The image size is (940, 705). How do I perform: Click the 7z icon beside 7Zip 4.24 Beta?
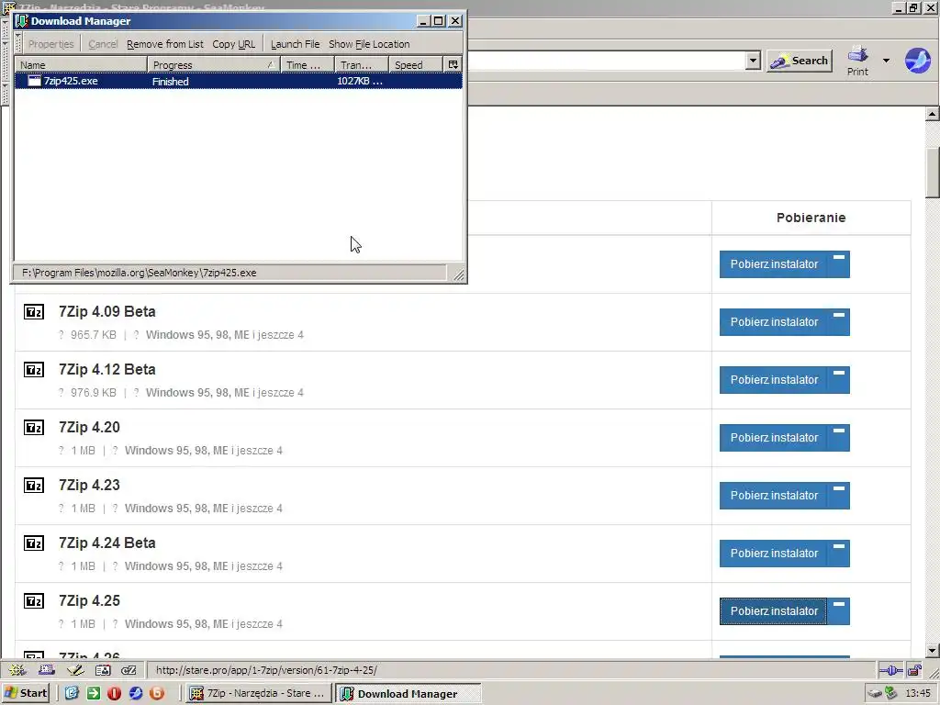[x=34, y=543]
